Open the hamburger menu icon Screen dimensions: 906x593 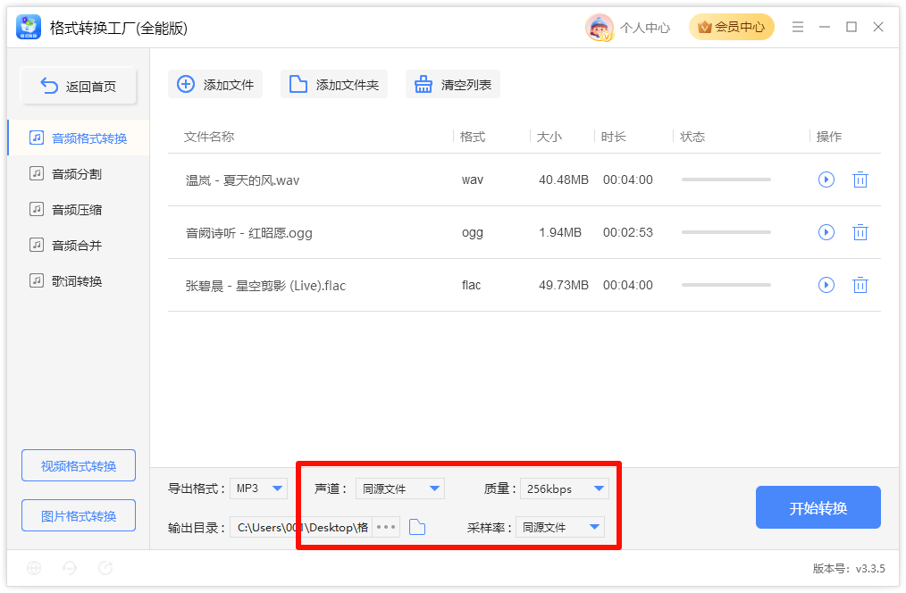[797, 27]
